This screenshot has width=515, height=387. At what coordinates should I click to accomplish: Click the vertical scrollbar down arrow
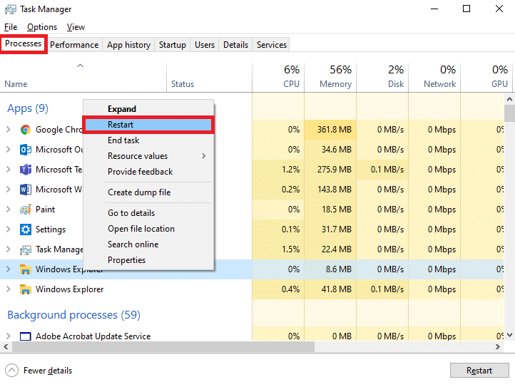(509, 335)
